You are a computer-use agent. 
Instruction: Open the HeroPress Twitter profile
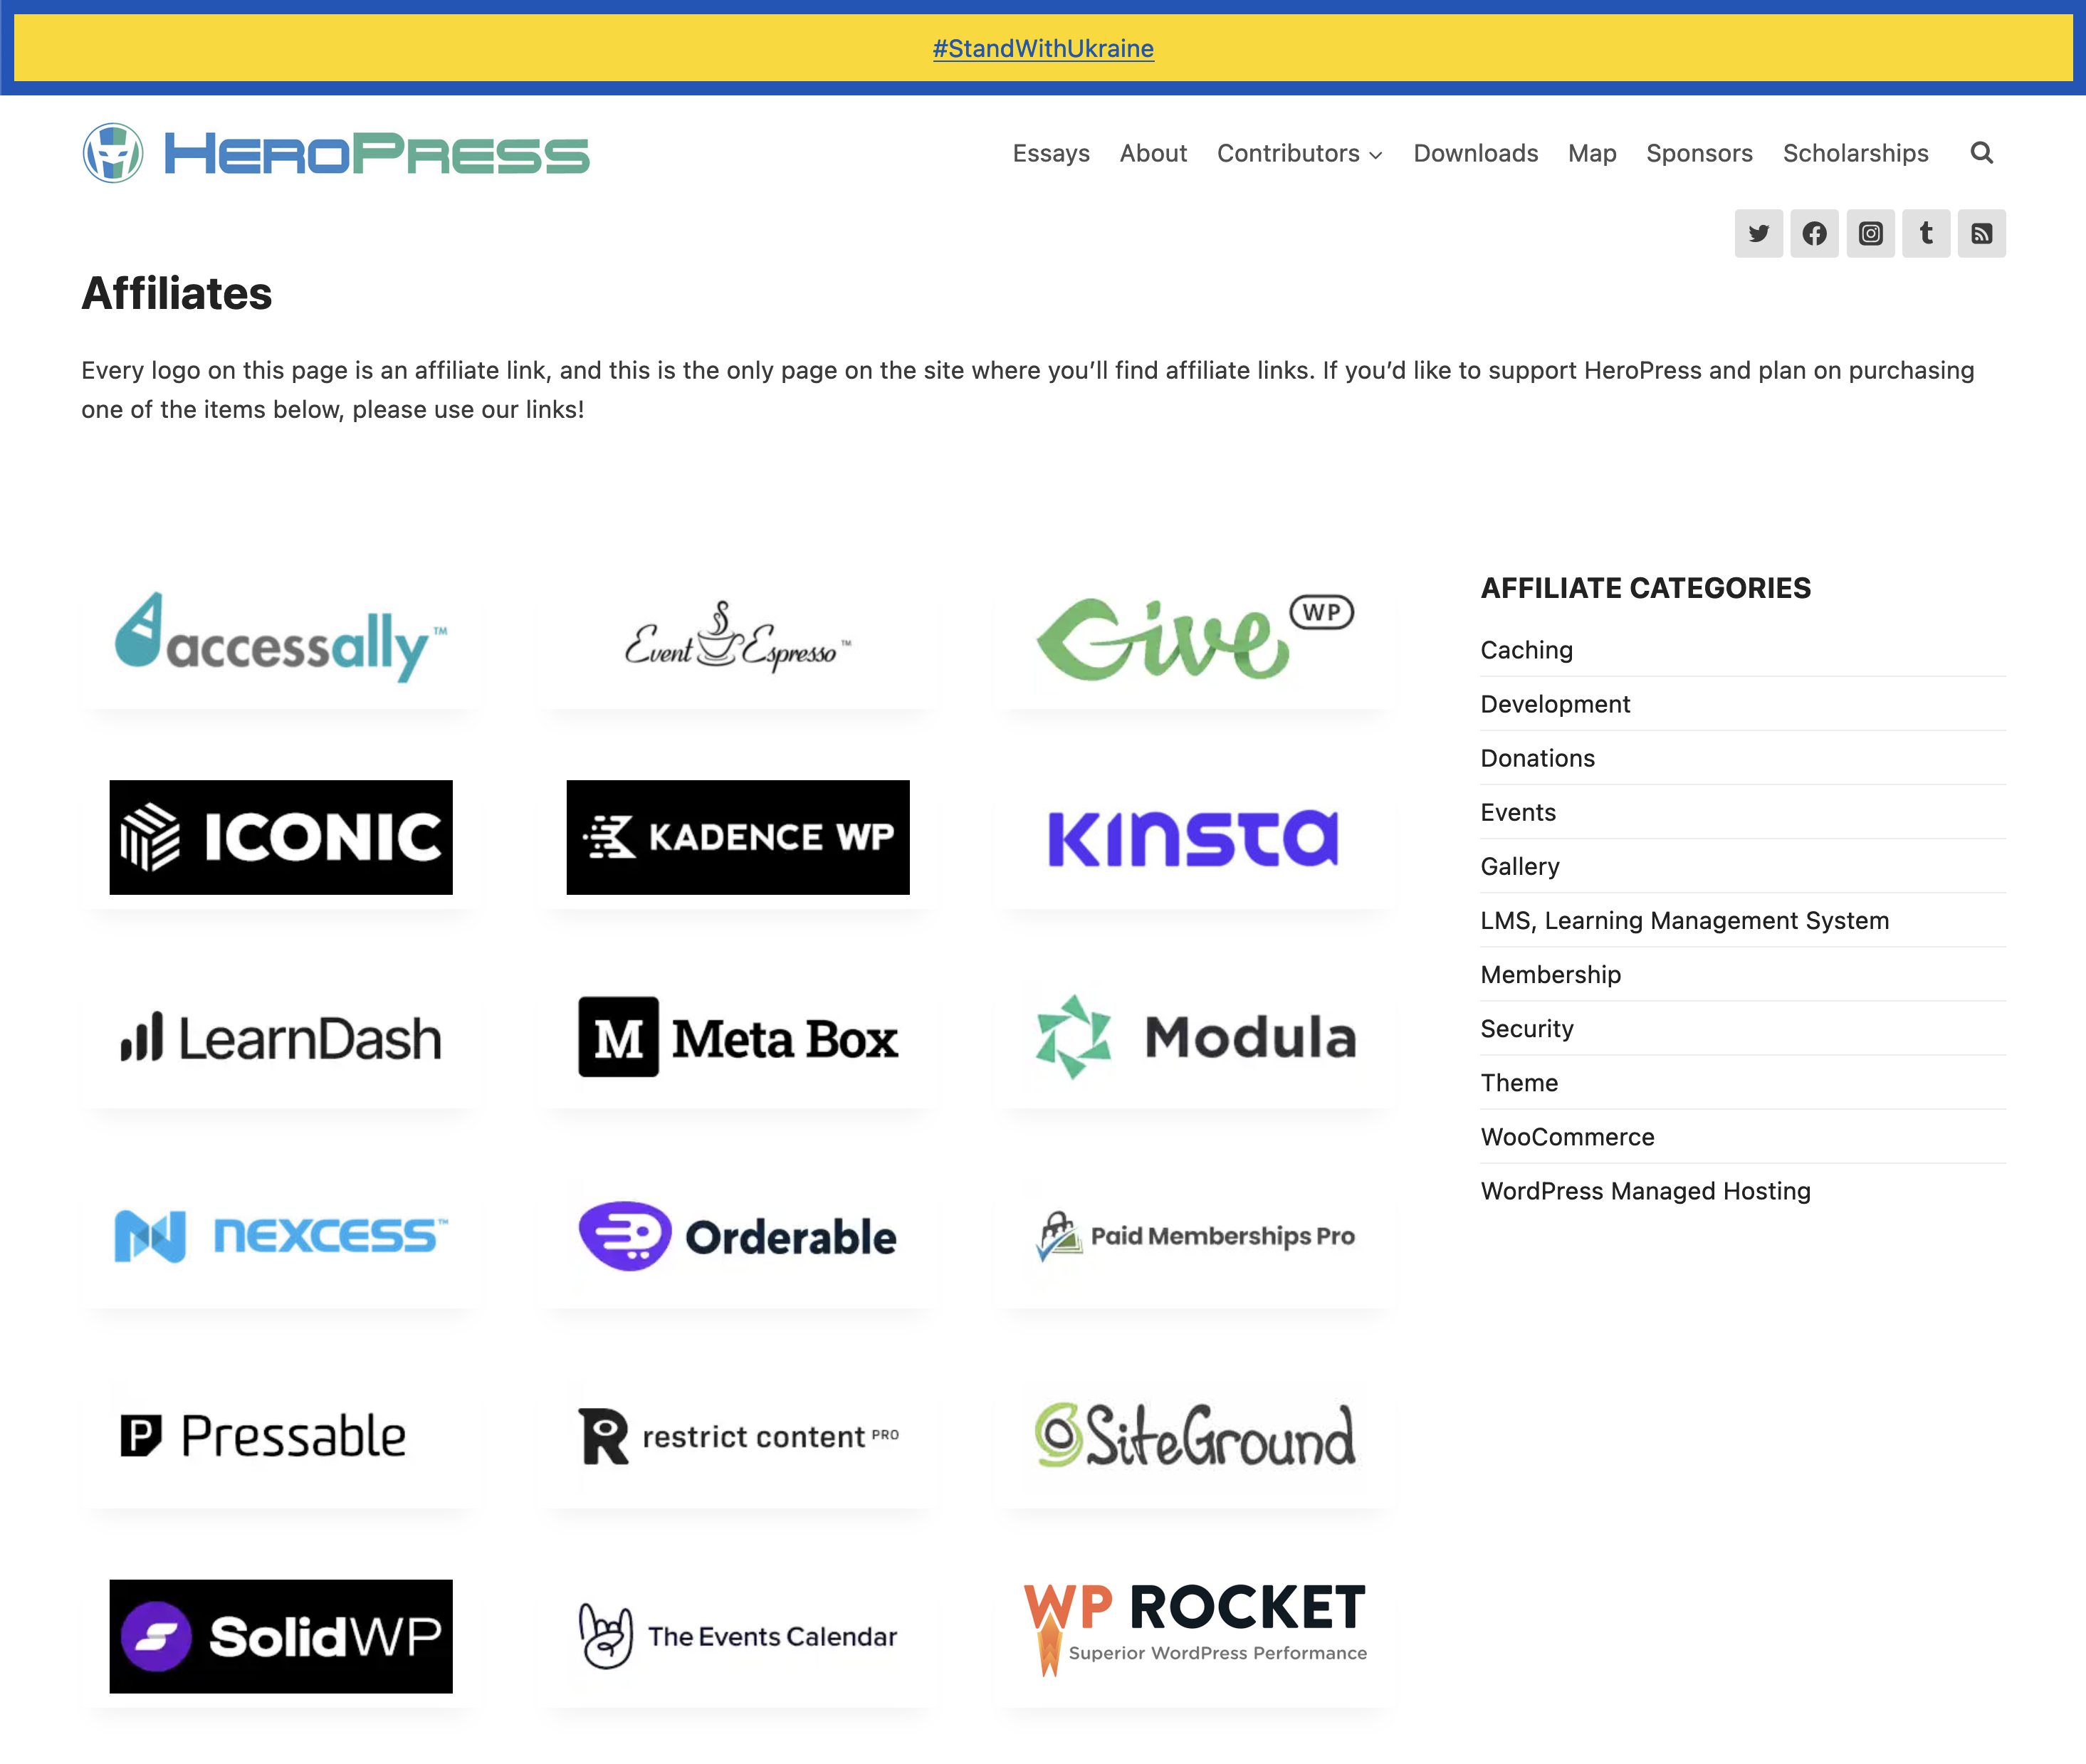click(1758, 233)
